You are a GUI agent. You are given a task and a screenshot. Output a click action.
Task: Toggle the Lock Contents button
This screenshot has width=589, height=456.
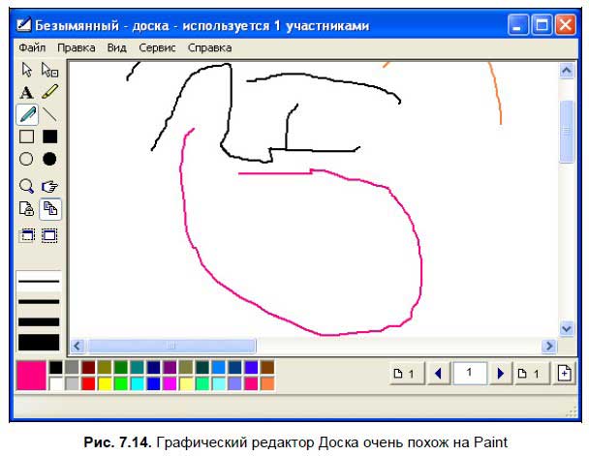(x=27, y=208)
